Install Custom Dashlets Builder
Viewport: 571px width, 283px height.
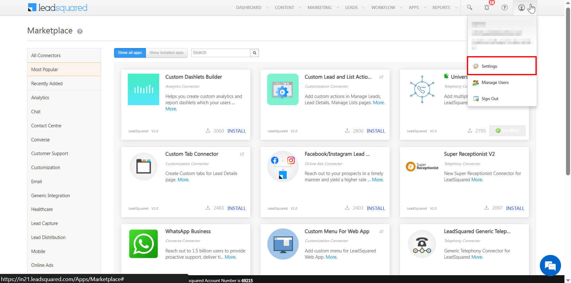(237, 131)
